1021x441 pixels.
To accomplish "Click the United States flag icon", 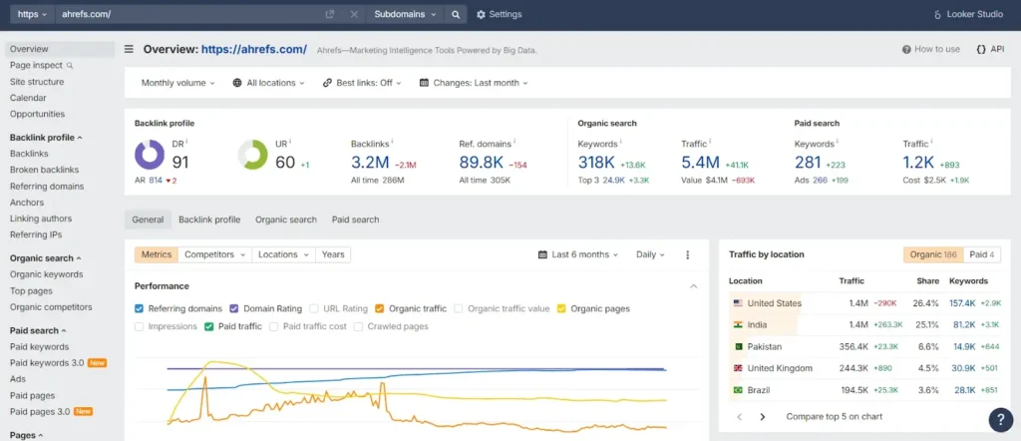I will 739,303.
